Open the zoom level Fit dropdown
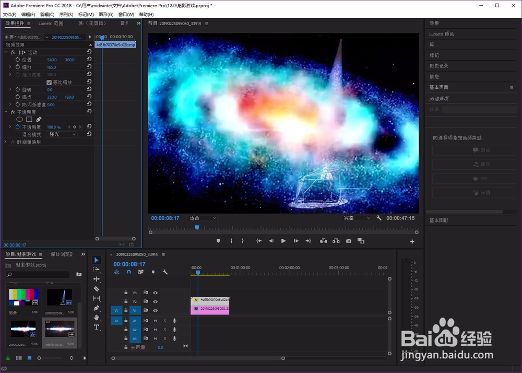This screenshot has width=522, height=373. coord(202,218)
